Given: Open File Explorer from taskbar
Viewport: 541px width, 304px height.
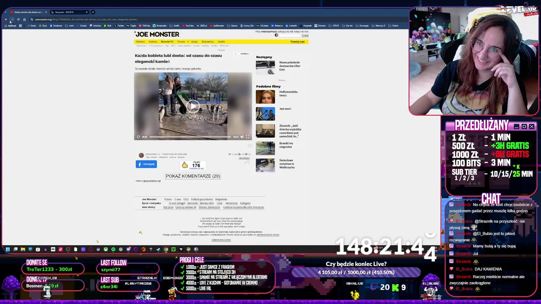Looking at the screenshot, I should pos(23,249).
